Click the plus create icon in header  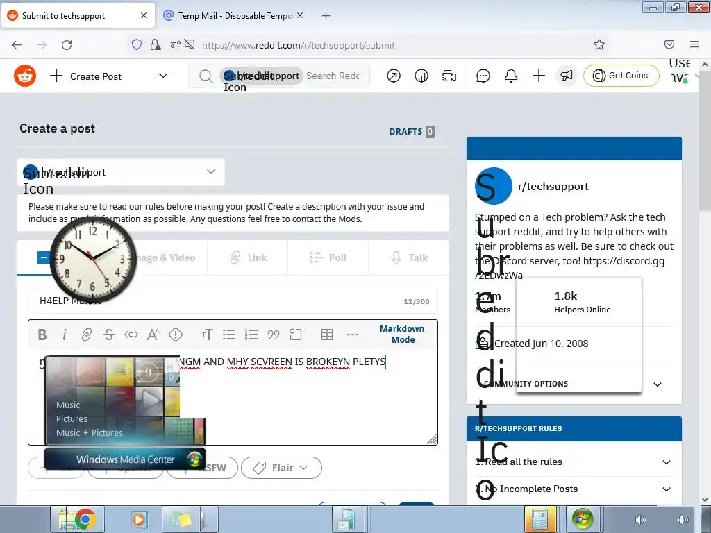pos(539,76)
